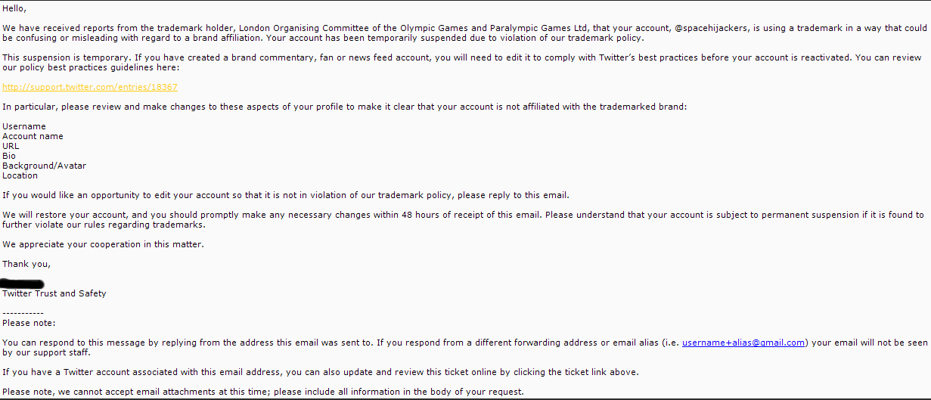
Task: Click the "We will restore your account" paragraph
Action: point(463,219)
